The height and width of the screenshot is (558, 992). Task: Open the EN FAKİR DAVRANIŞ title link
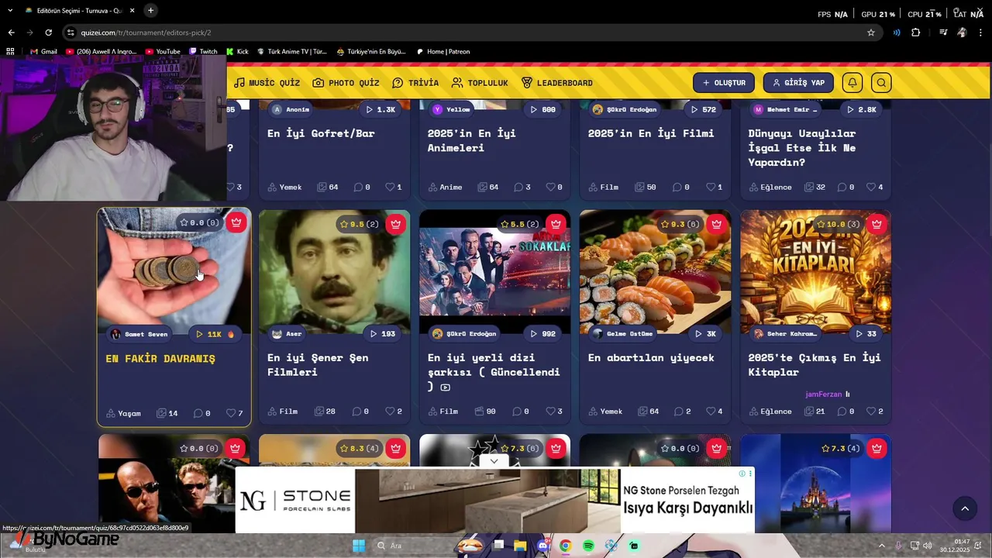click(160, 359)
